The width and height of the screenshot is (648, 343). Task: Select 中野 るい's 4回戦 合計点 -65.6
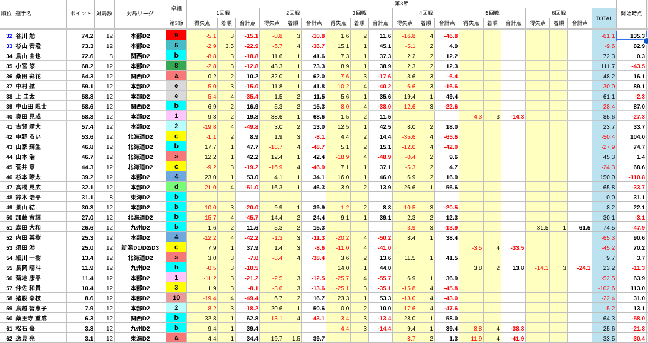(450, 137)
